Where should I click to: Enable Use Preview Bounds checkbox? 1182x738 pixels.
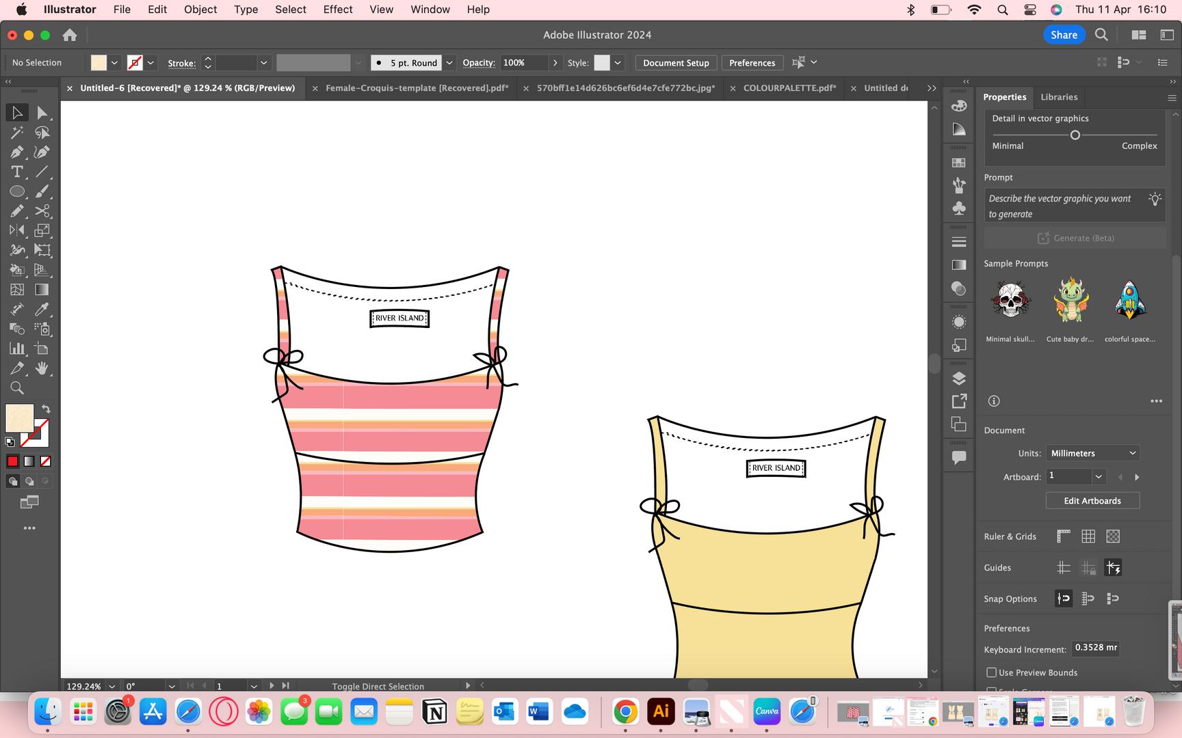[x=991, y=672]
